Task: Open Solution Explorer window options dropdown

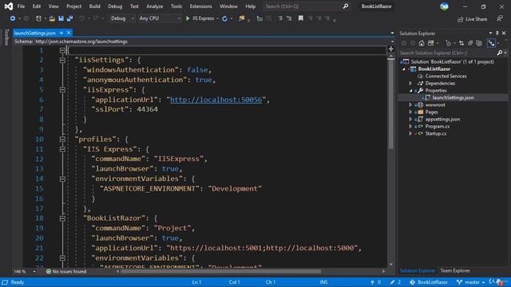Action: [x=490, y=33]
